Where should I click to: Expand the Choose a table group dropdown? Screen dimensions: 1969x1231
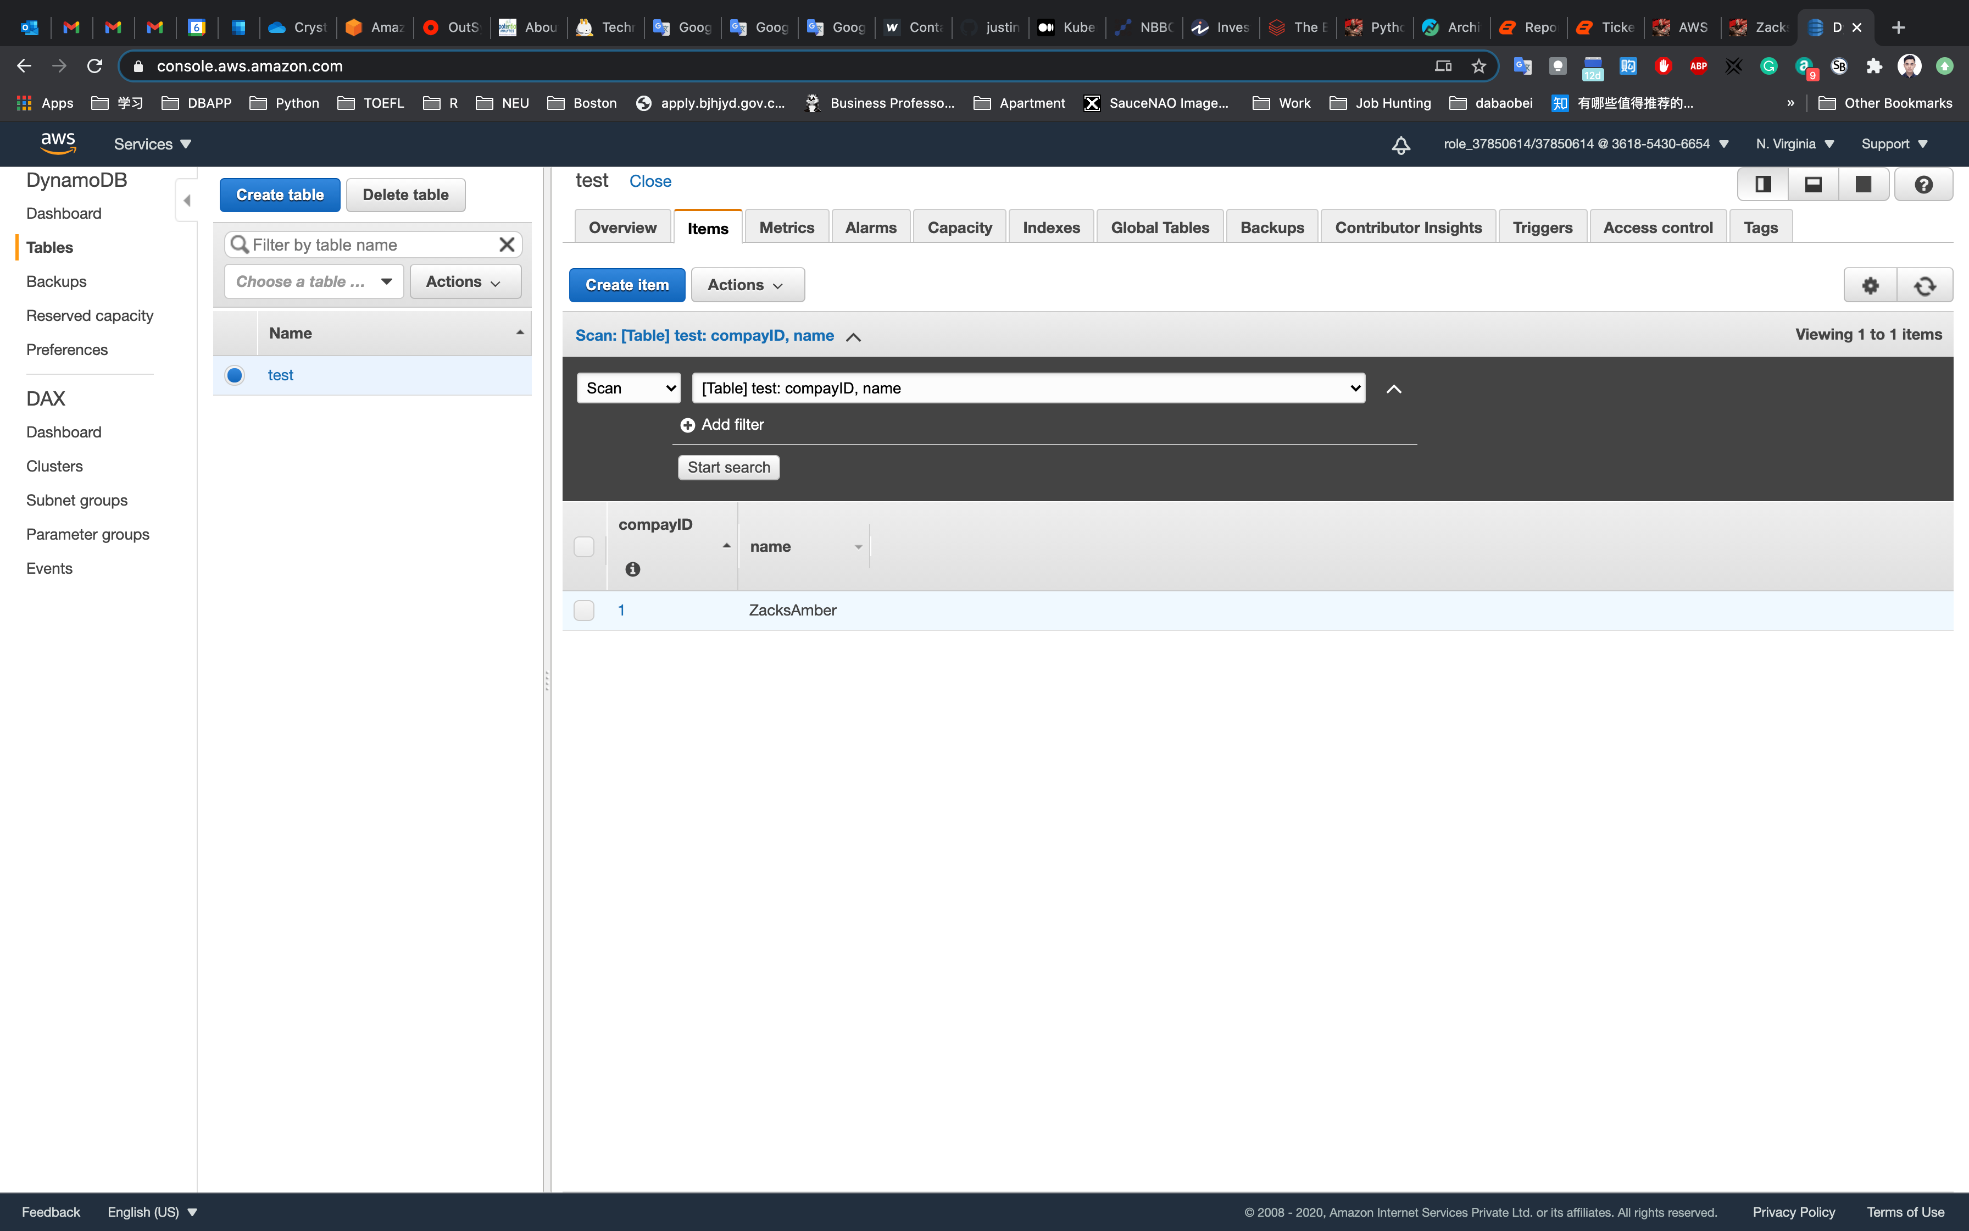[x=314, y=282]
